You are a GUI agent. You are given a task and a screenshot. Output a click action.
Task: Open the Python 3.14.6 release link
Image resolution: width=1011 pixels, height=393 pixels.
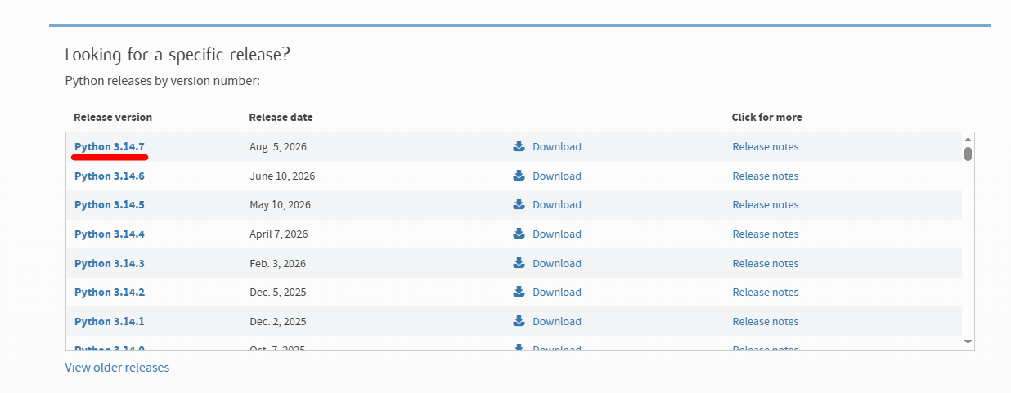[110, 176]
